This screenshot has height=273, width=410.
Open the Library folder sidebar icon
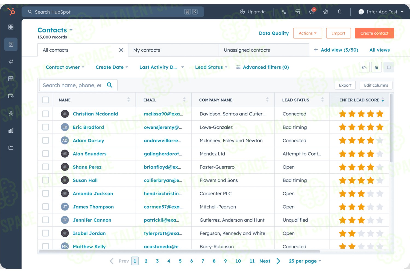[11, 148]
